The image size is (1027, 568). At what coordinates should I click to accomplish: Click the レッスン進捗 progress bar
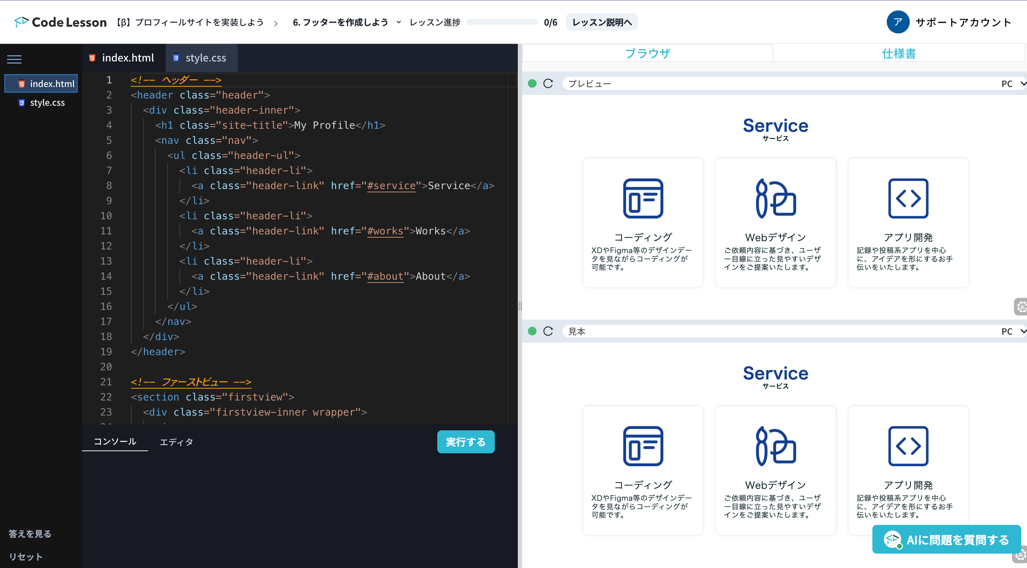[502, 22]
